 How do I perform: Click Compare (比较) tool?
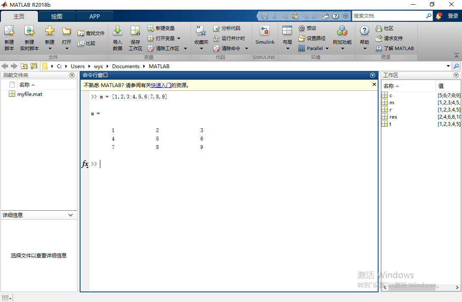click(x=87, y=43)
